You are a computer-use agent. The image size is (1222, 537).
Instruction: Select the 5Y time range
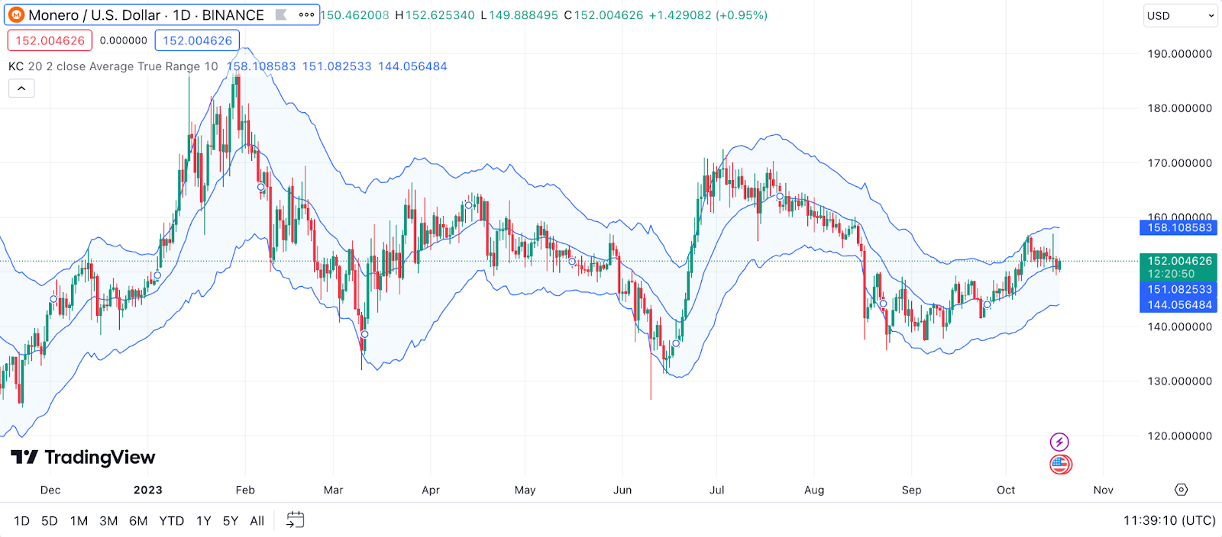pyautogui.click(x=231, y=521)
